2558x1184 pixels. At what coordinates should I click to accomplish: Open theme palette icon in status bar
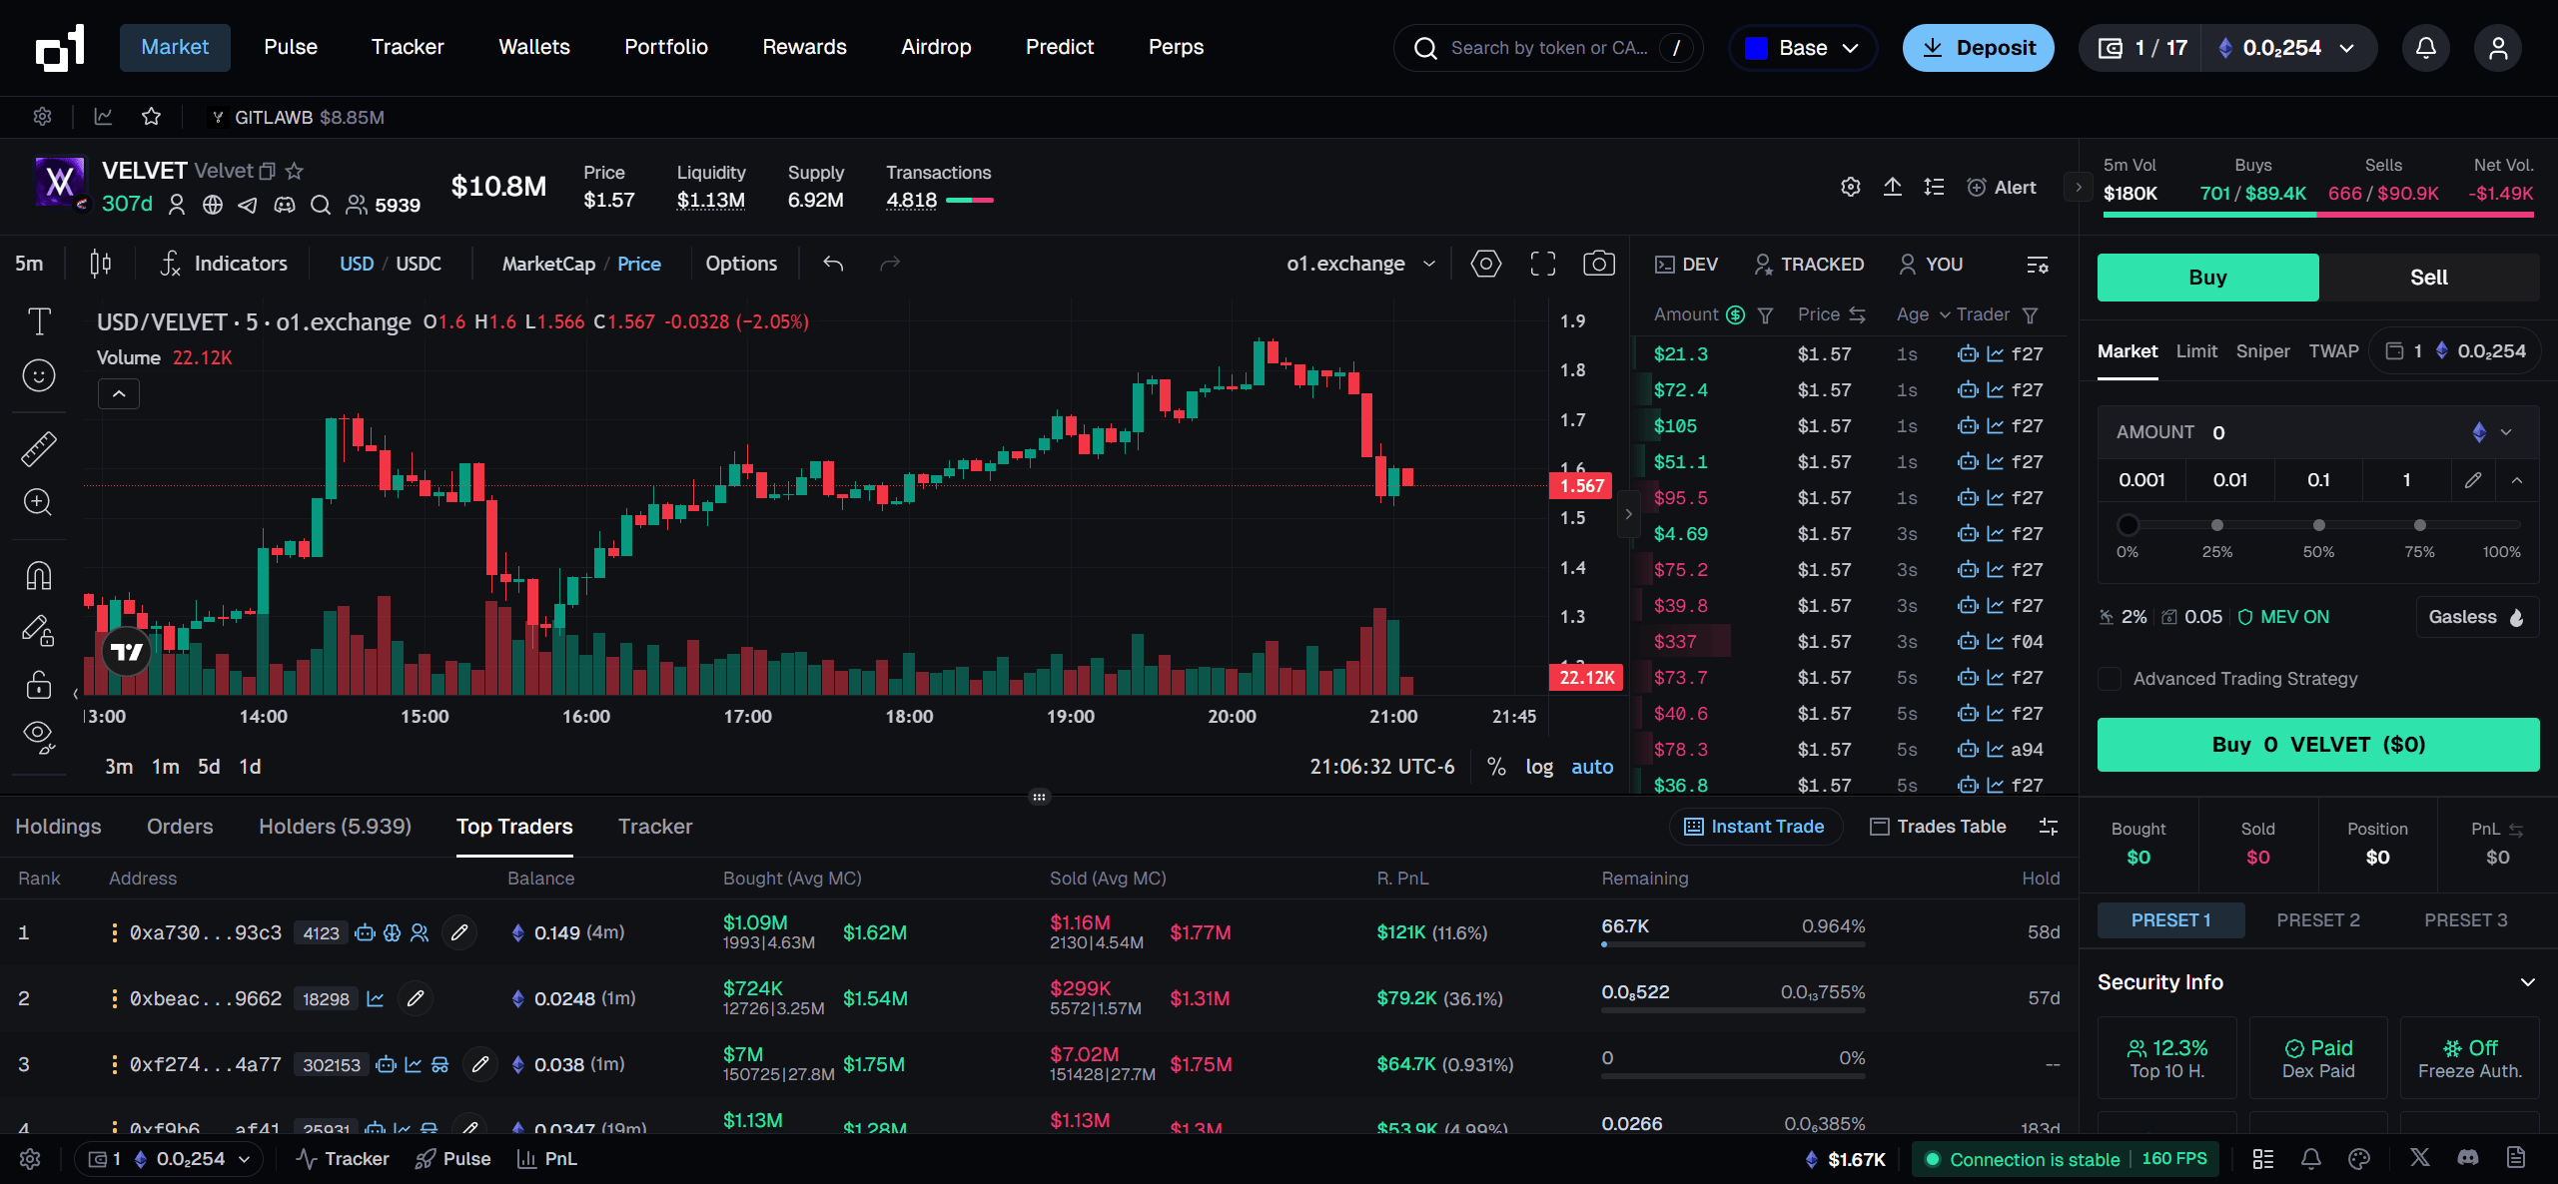(x=2360, y=1158)
